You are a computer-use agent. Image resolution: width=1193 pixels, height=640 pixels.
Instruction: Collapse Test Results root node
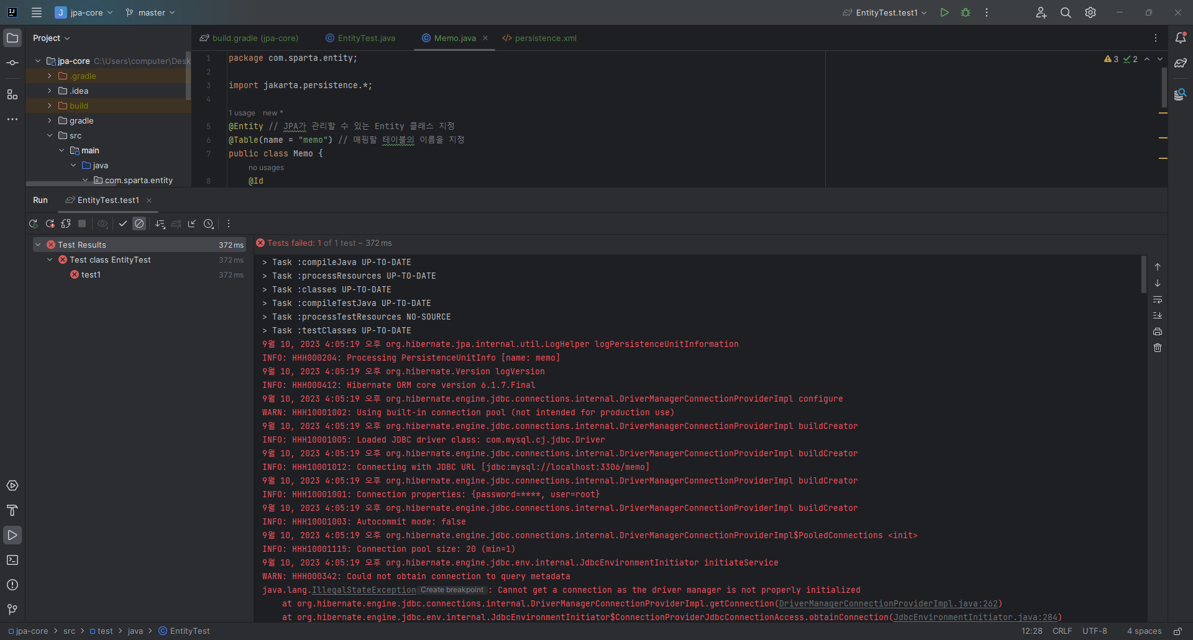point(38,245)
